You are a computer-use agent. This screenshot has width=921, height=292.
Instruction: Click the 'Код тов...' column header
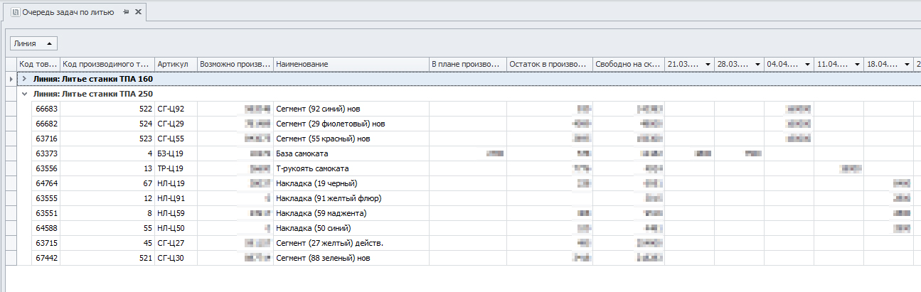click(x=38, y=65)
